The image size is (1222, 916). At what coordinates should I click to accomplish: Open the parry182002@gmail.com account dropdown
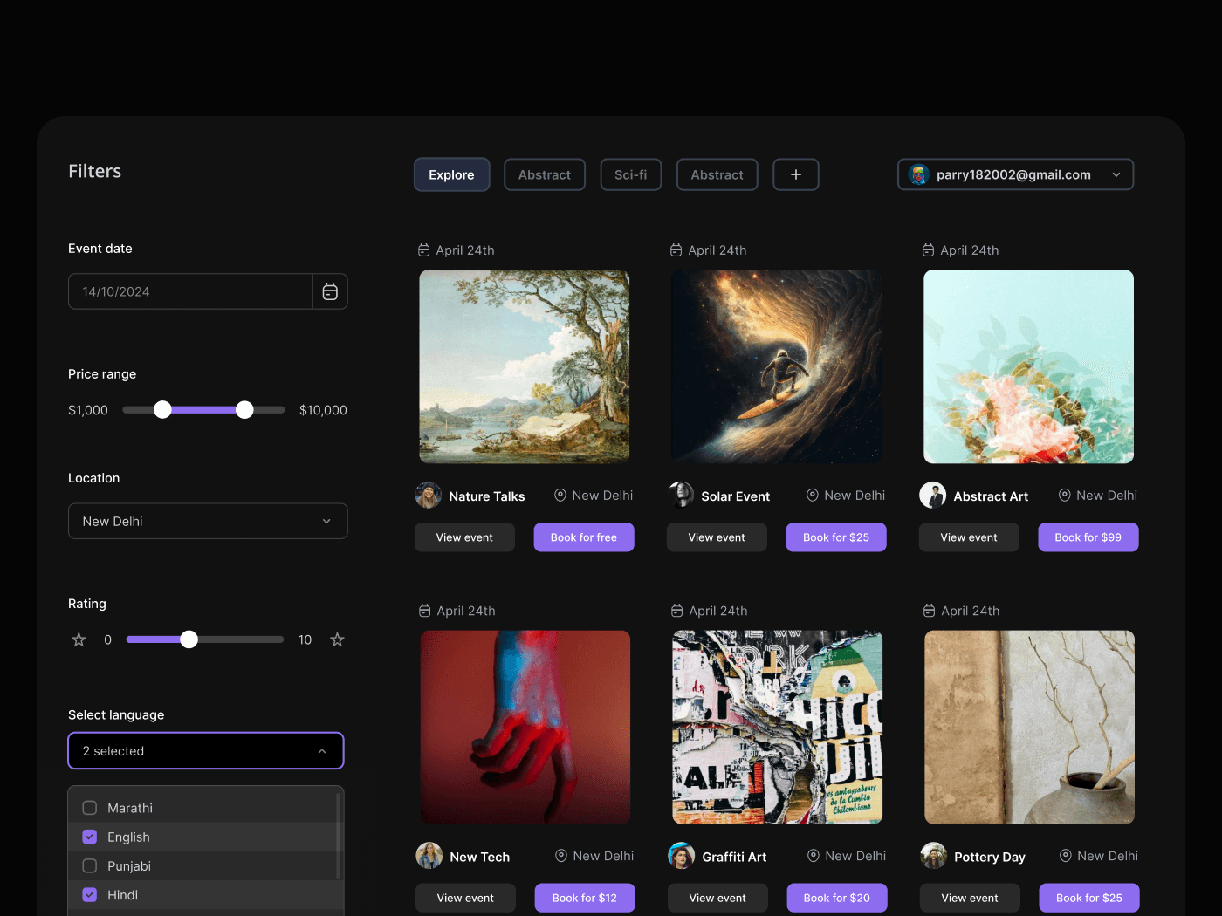click(x=1016, y=174)
